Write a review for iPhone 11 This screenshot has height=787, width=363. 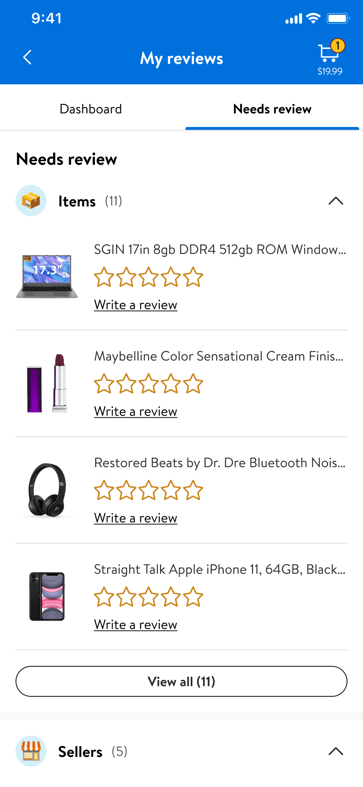[136, 625]
